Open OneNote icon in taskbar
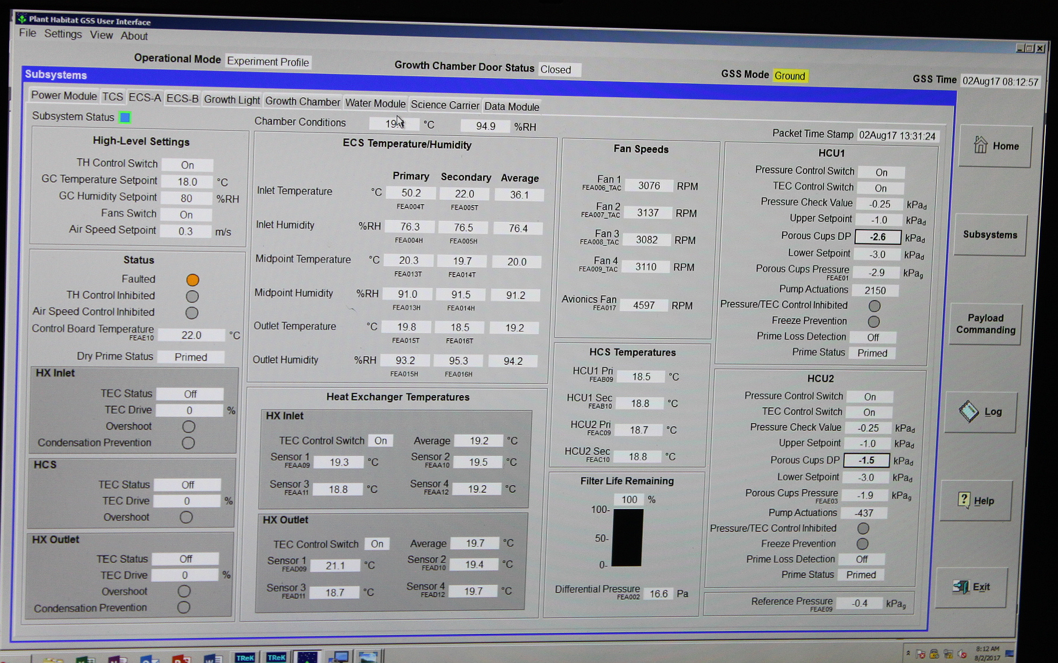 117,660
